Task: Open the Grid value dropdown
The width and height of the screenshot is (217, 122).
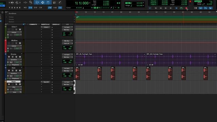Action: 143,3
